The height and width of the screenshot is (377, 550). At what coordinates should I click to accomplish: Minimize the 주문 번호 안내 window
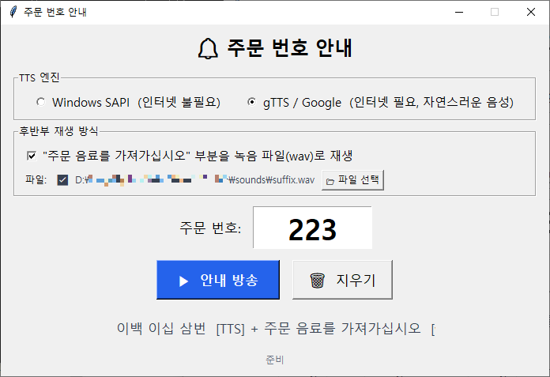[x=458, y=12]
